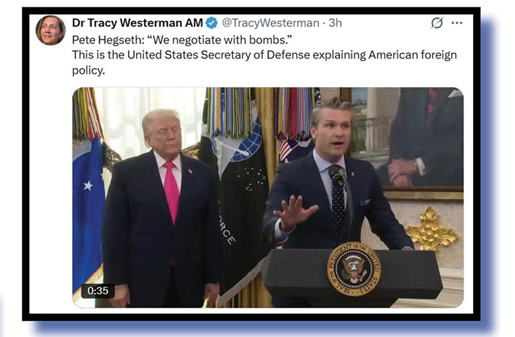Image resolution: width=515 pixels, height=337 pixels.
Task: Click the microphone in the video frame
Action: pyautogui.click(x=337, y=175)
